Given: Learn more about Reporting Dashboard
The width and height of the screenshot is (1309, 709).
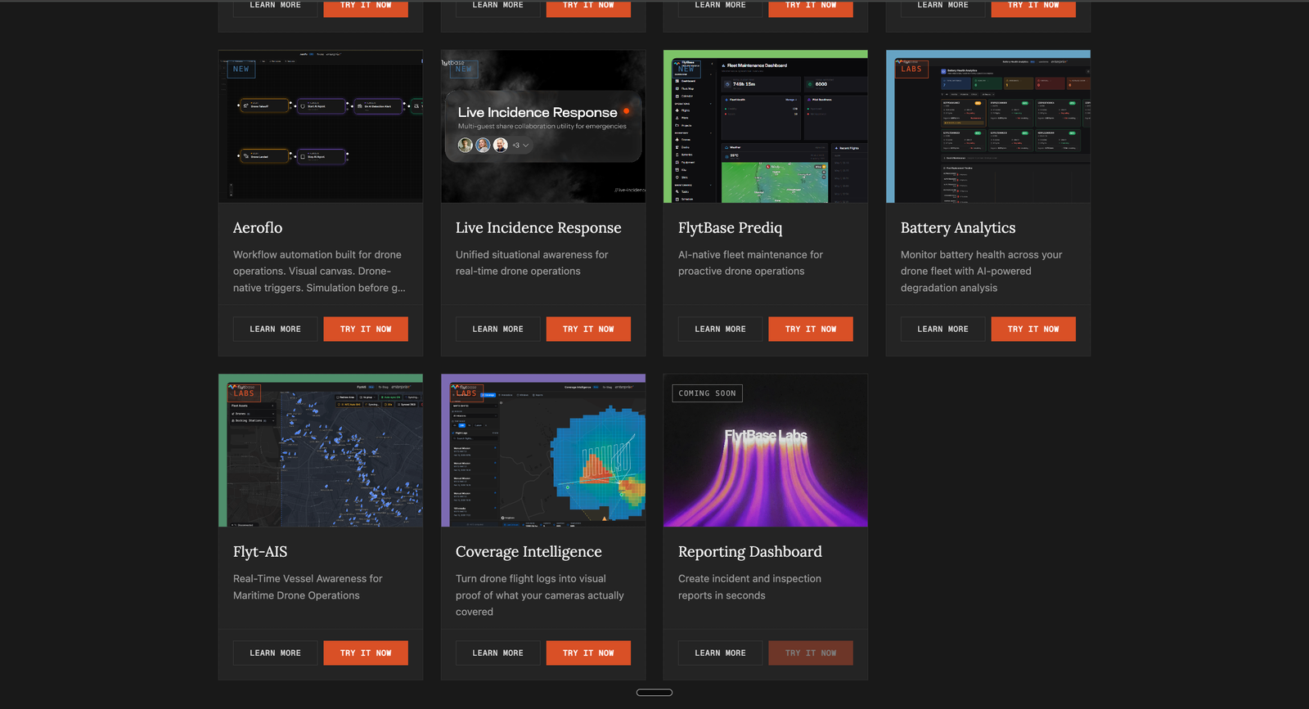Looking at the screenshot, I should (721, 653).
